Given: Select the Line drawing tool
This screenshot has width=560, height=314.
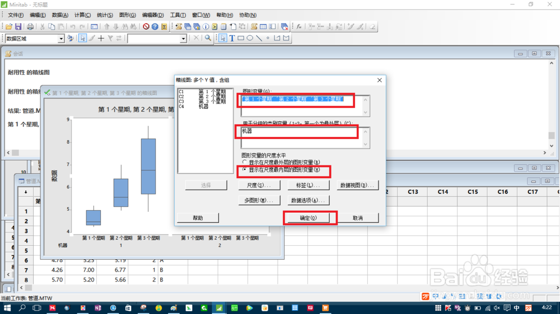Looking at the screenshot, I should coord(259,38).
